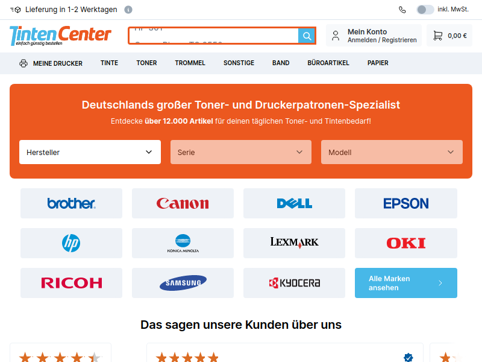
Task: Open the Sonstige menu
Action: point(239,63)
